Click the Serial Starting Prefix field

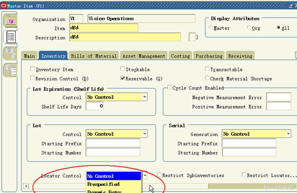pos(249,143)
